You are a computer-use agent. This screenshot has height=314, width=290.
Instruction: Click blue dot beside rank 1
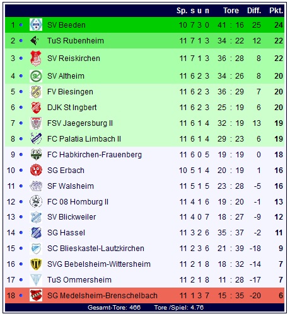pyautogui.click(x=21, y=25)
